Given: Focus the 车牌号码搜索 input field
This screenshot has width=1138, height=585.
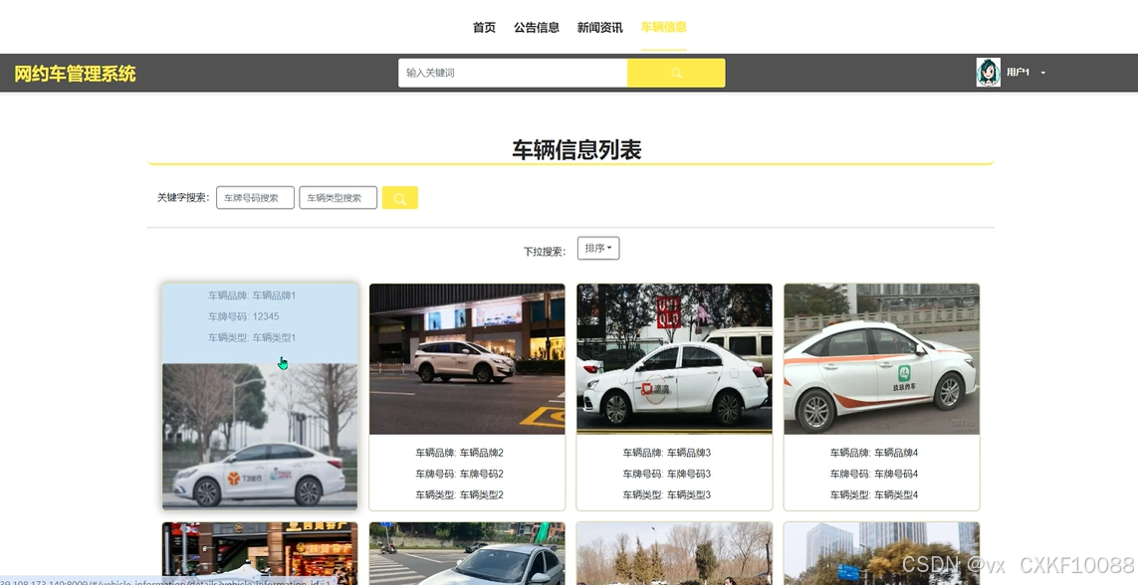Looking at the screenshot, I should pyautogui.click(x=255, y=197).
